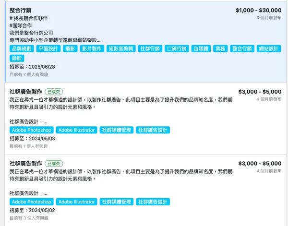Click the 我們是整合行銷公司 line

pos(31,33)
